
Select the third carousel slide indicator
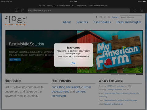coord(131,75)
